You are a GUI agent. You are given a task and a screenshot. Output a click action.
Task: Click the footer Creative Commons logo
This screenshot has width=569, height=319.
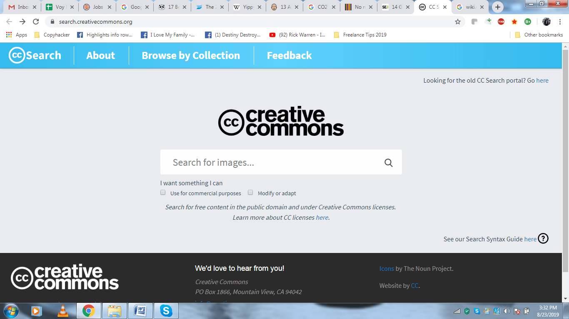click(65, 277)
